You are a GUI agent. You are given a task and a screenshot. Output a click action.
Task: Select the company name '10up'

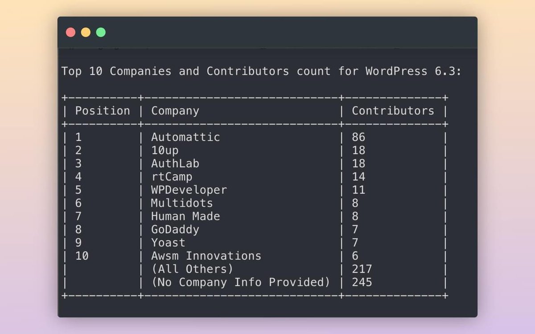[165, 151]
